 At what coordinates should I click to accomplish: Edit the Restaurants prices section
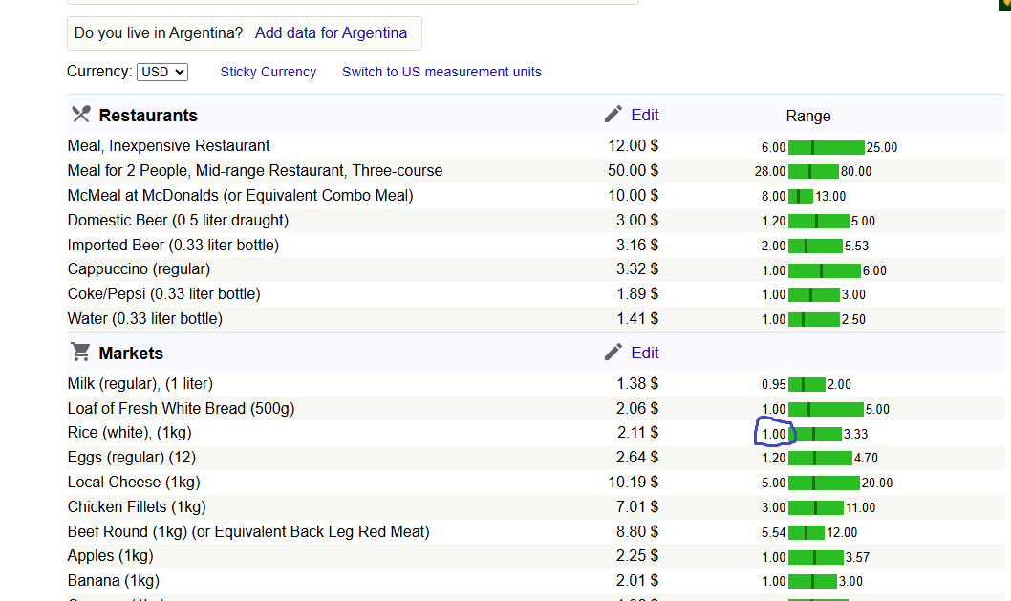click(645, 115)
